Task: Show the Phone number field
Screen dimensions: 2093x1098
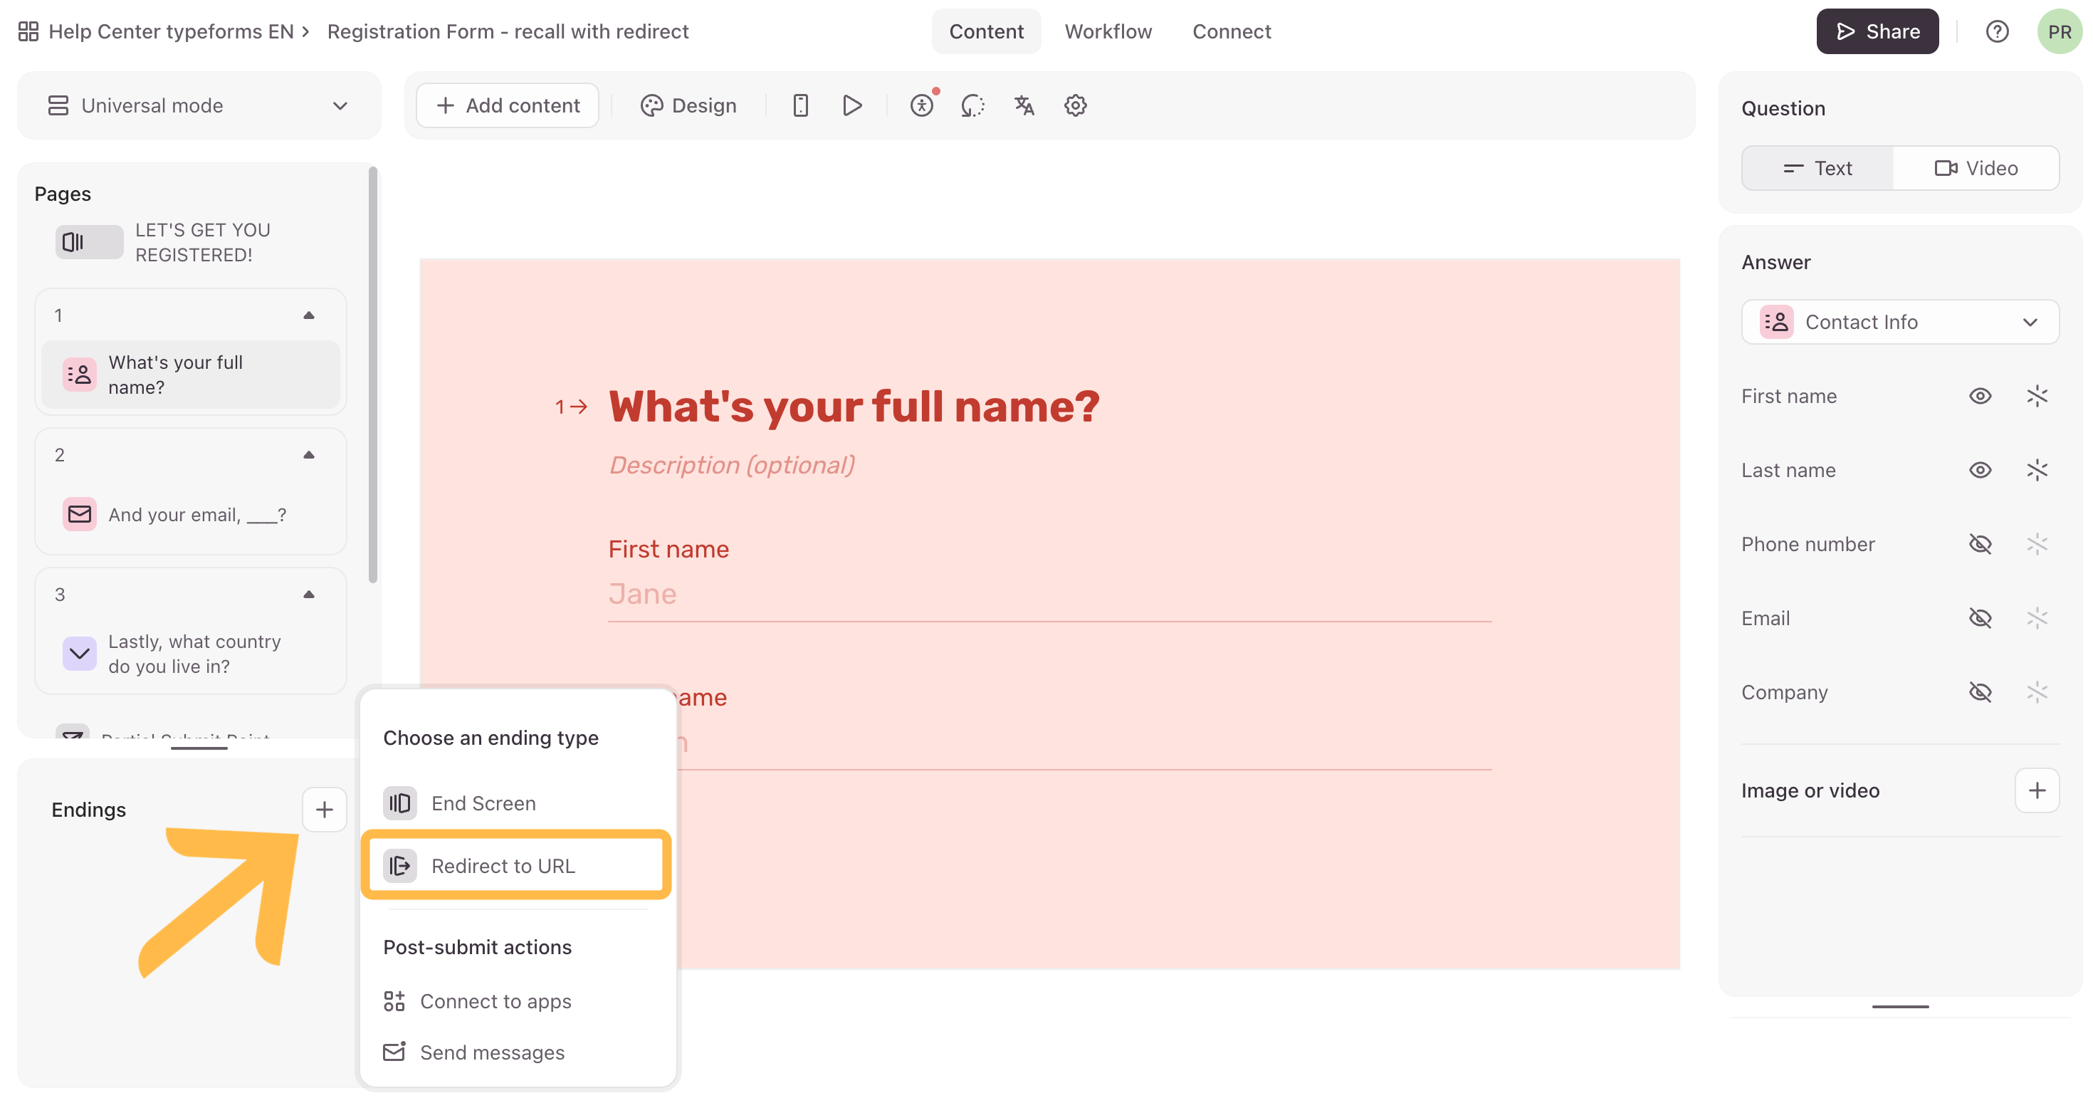Action: (x=1980, y=545)
